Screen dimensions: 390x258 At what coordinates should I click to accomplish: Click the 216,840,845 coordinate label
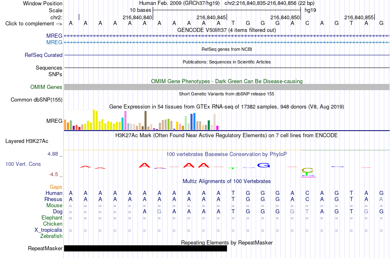click(x=211, y=17)
